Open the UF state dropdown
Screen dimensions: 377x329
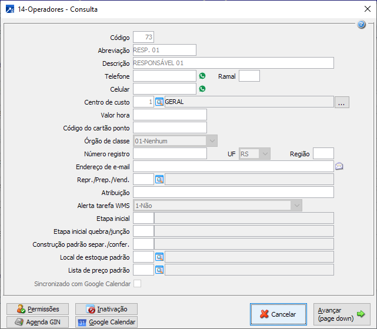tap(265, 153)
